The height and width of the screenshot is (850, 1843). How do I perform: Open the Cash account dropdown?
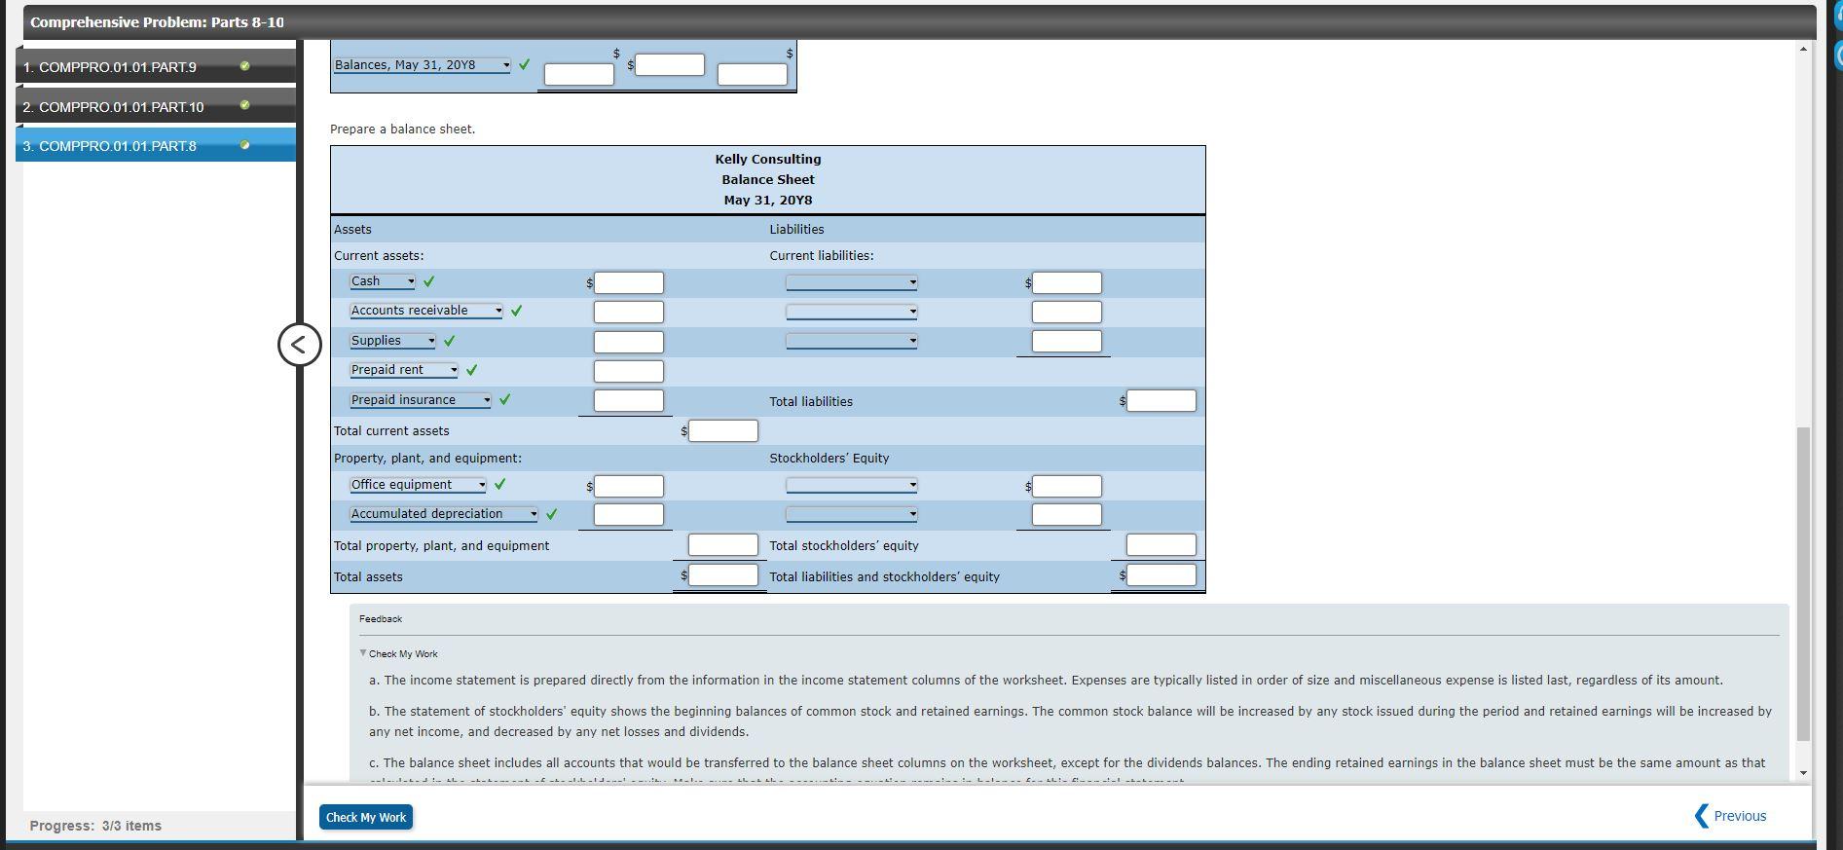point(383,281)
